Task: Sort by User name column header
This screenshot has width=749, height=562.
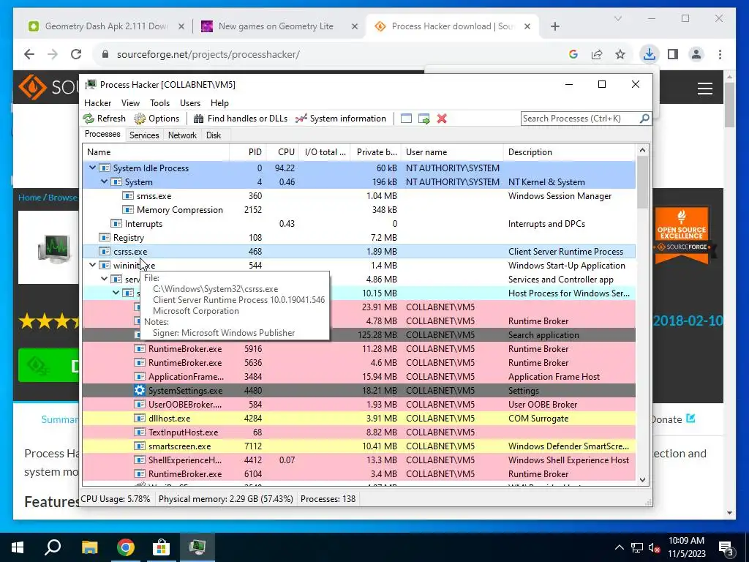Action: [452, 152]
